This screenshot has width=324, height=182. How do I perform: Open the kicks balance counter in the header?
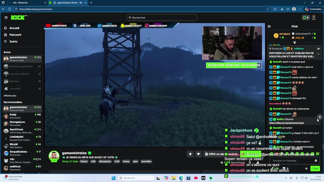[306, 17]
